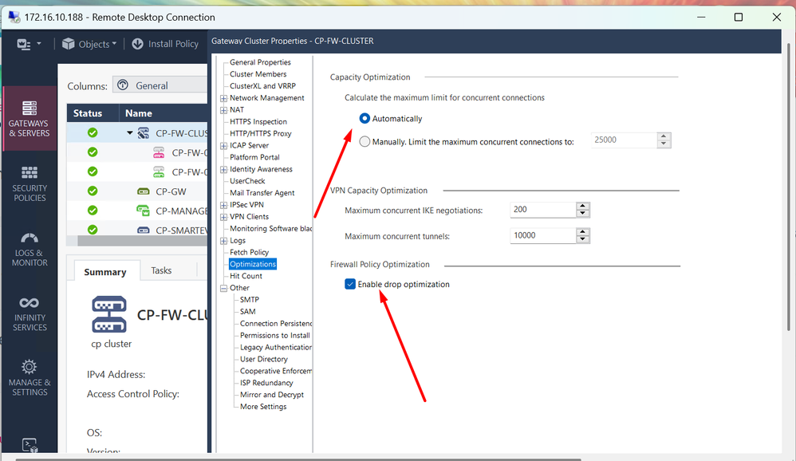Select Automatically radio button

(x=365, y=118)
